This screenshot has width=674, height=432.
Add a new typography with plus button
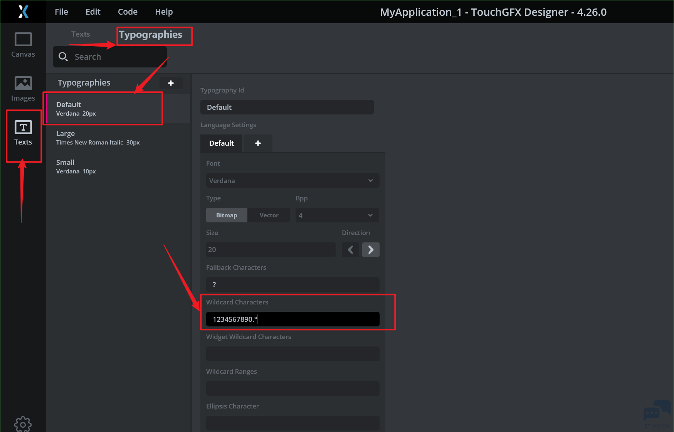pyautogui.click(x=171, y=83)
